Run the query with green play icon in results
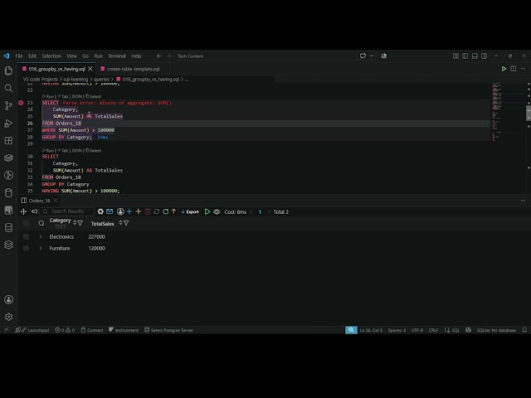 [x=207, y=211]
